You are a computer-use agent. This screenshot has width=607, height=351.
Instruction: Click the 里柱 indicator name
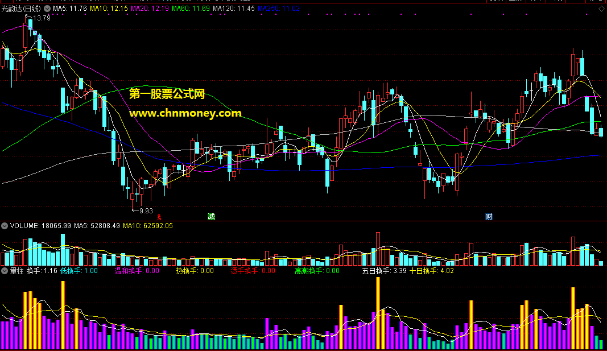[x=16, y=271]
